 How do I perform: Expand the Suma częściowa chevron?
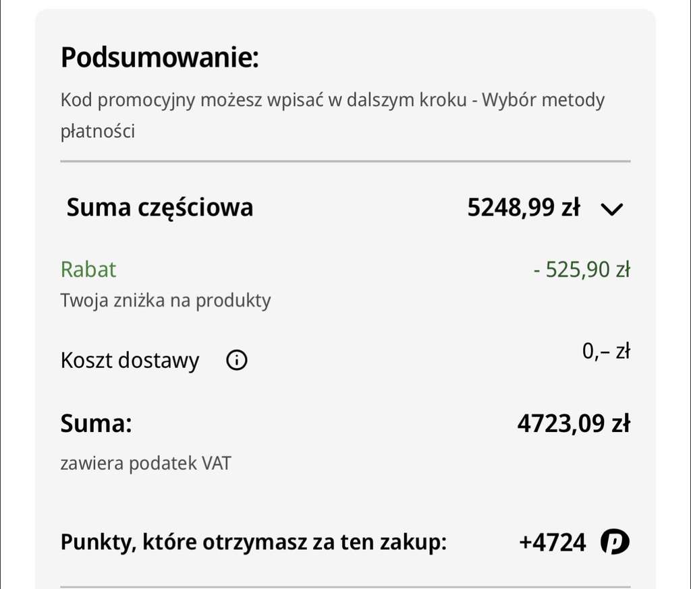(612, 209)
